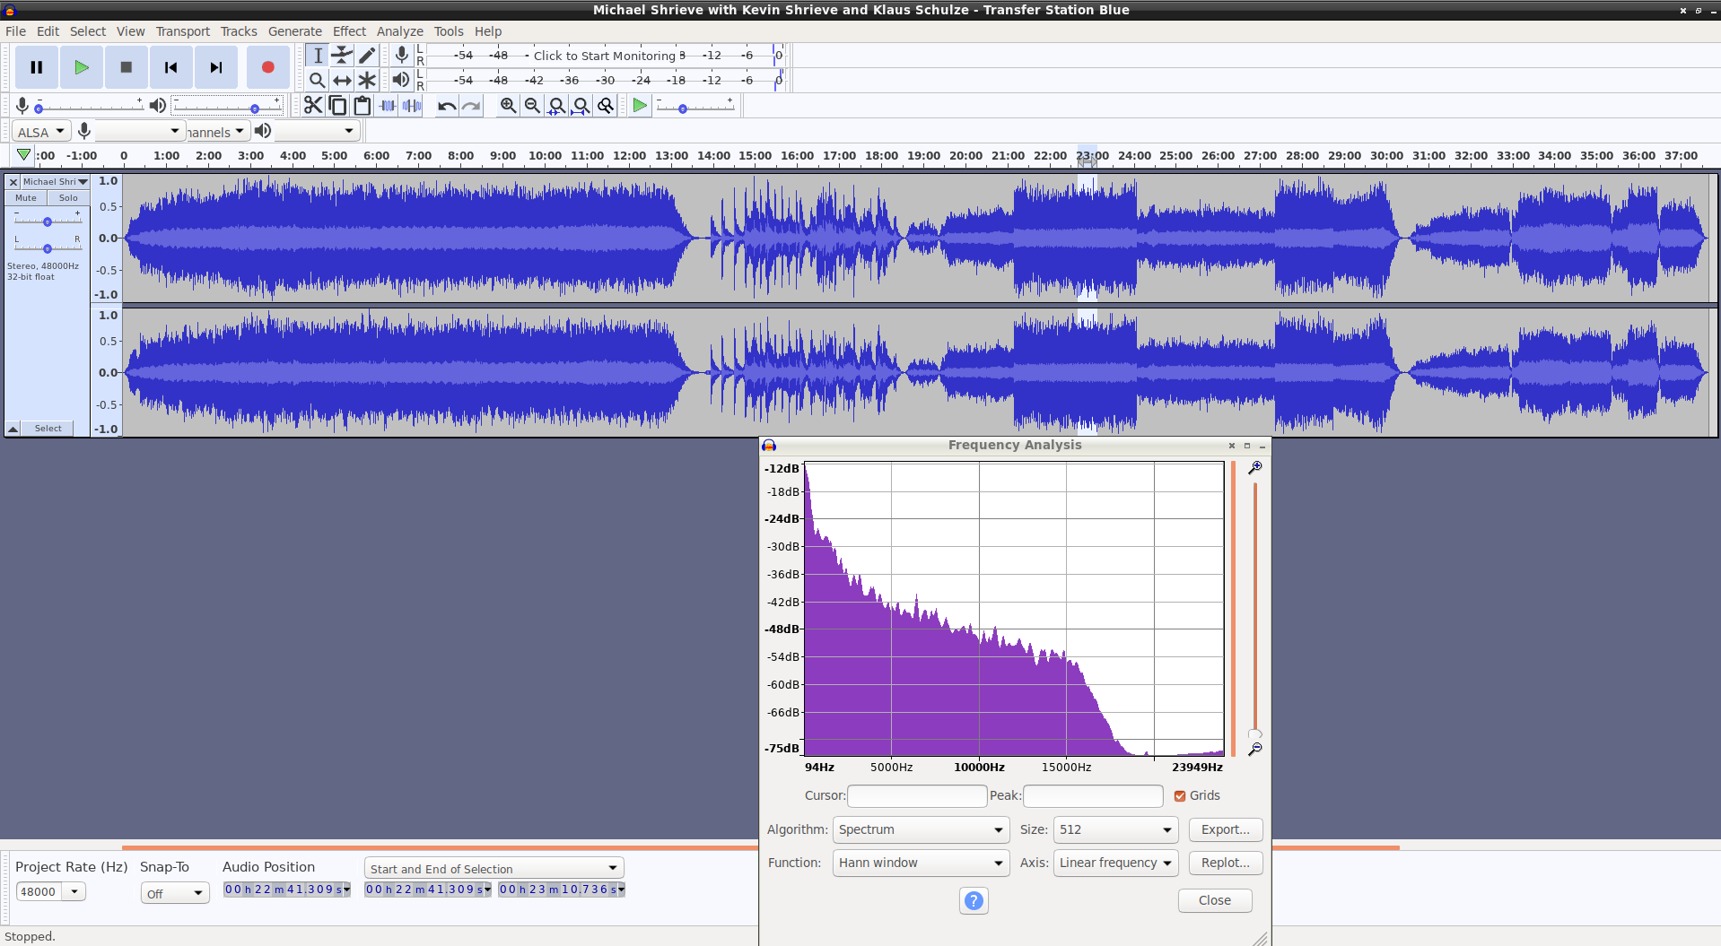Zoom out on the timeline
This screenshot has height=946, width=1721.
pyautogui.click(x=532, y=106)
